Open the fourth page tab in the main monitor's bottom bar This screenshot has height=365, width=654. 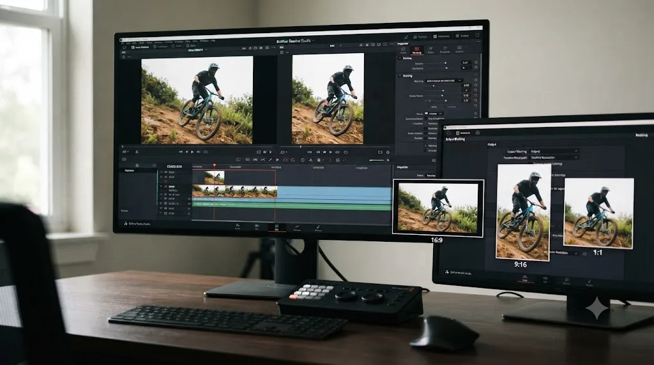point(297,228)
